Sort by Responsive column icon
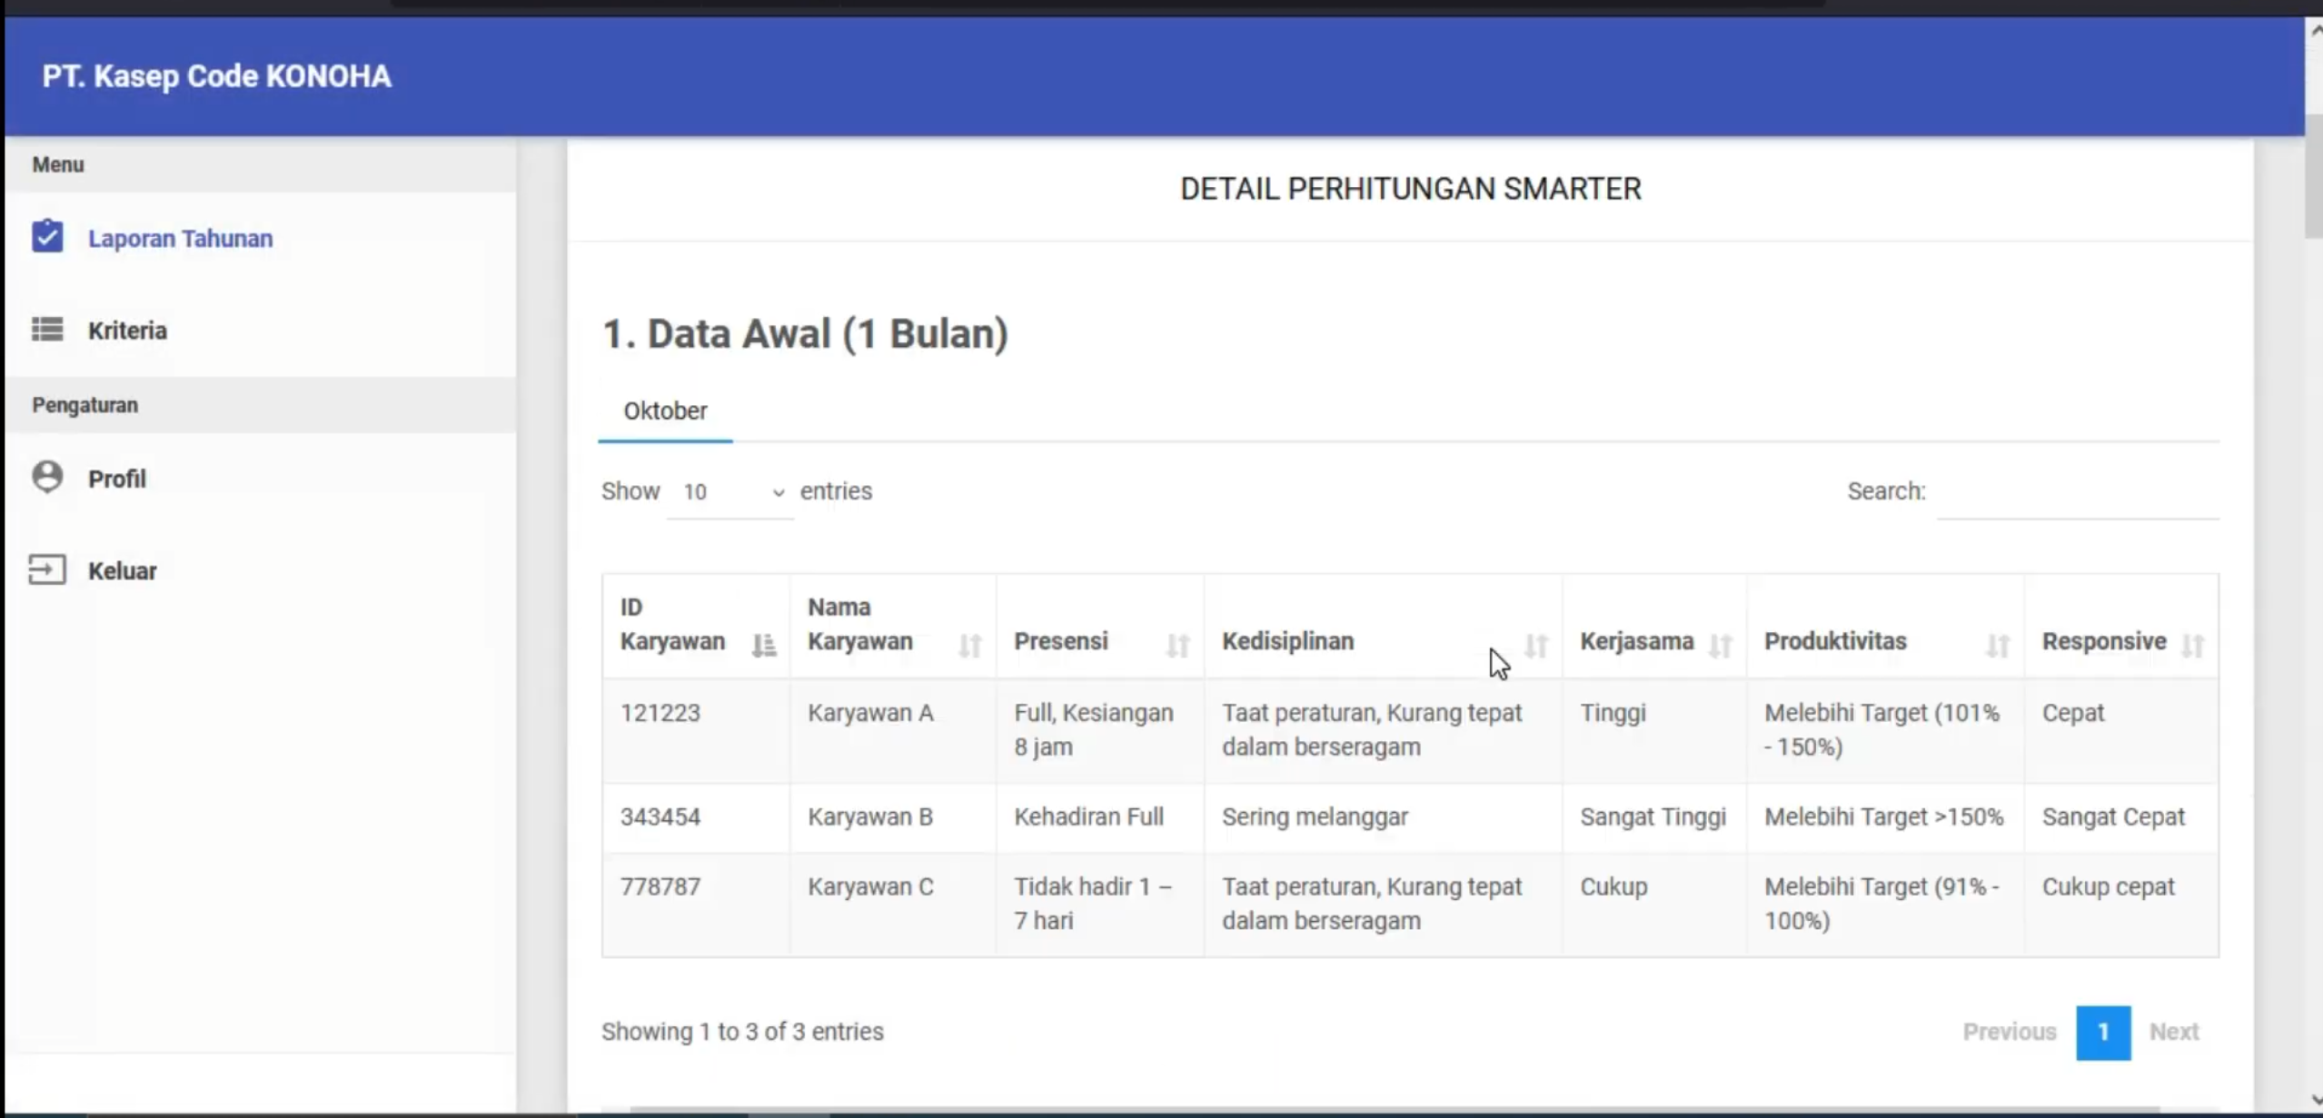Screen dimensions: 2323x1118 [2193, 645]
